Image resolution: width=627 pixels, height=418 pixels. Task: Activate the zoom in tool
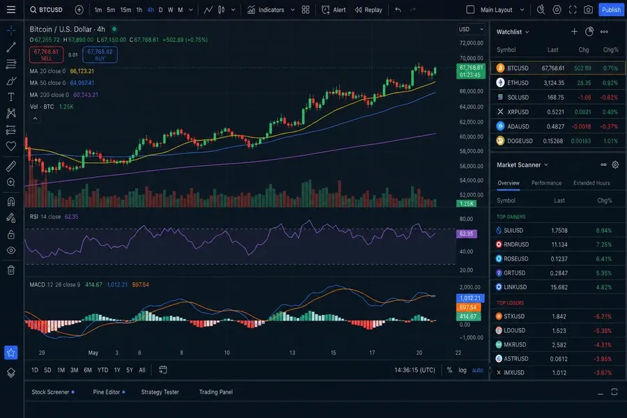pyautogui.click(x=11, y=183)
